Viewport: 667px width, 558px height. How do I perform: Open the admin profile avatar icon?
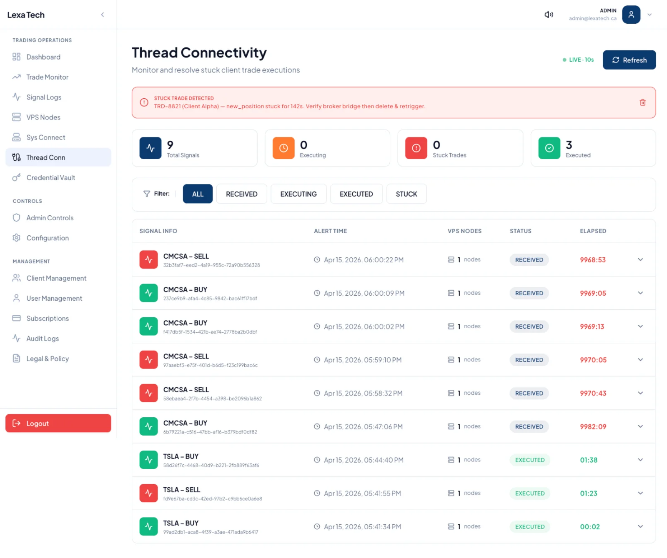tap(631, 15)
